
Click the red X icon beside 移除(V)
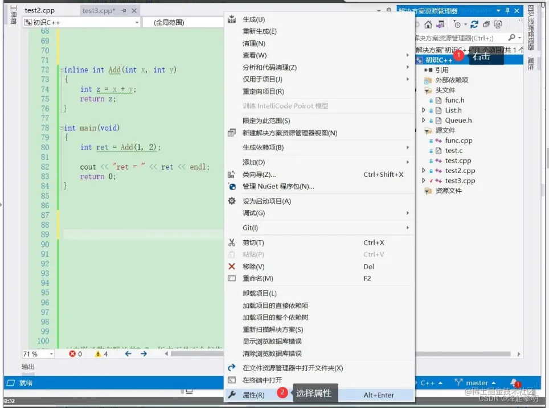coord(231,266)
